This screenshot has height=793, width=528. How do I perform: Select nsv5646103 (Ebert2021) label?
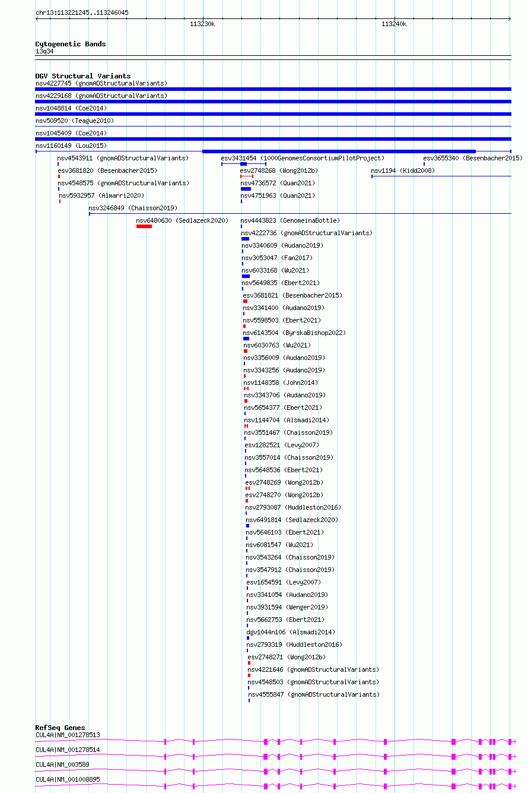click(285, 532)
